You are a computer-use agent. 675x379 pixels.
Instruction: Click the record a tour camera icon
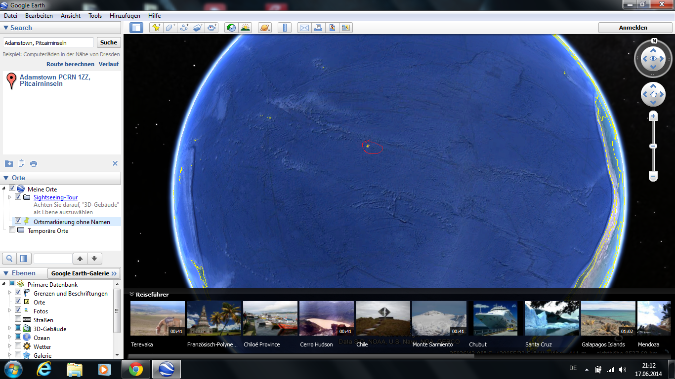[212, 28]
